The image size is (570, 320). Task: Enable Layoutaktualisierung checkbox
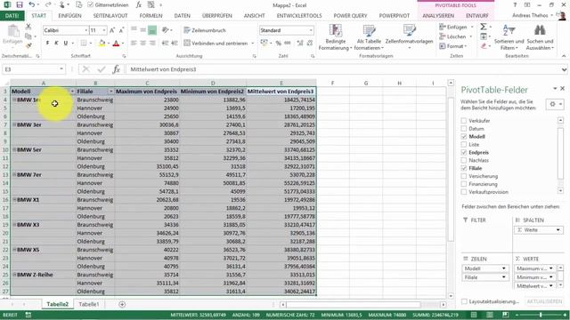tap(464, 301)
